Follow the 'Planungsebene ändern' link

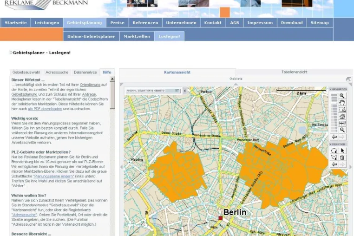(53, 176)
